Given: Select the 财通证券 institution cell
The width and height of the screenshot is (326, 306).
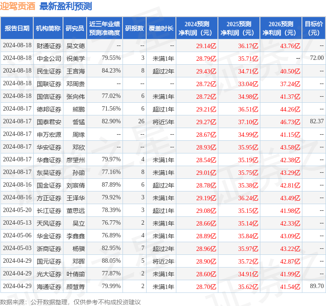Looking at the screenshot, I should (x=49, y=45).
